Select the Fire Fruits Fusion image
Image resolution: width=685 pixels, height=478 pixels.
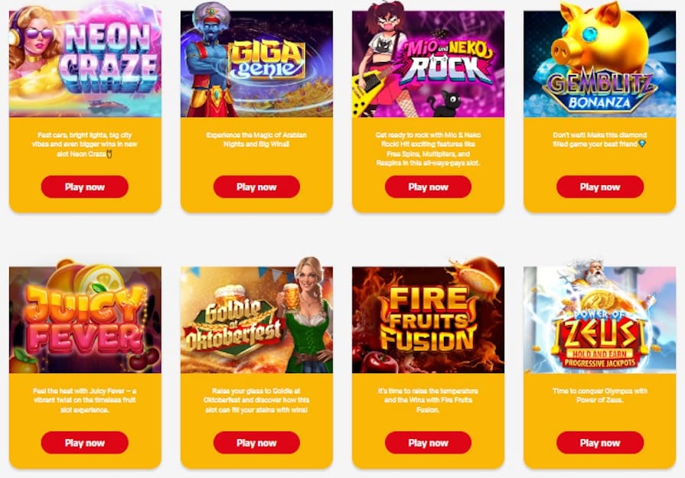(x=428, y=318)
